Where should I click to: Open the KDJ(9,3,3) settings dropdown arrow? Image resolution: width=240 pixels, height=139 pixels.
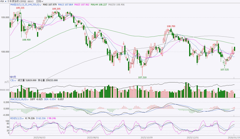point(23,118)
